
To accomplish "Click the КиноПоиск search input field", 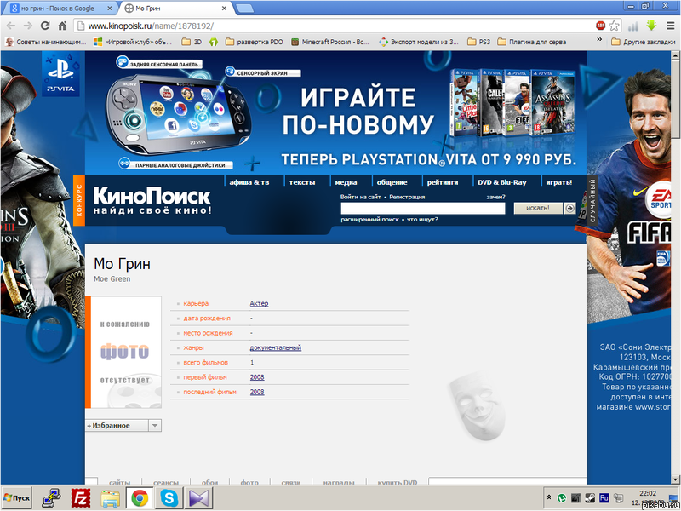I will 423,209.
